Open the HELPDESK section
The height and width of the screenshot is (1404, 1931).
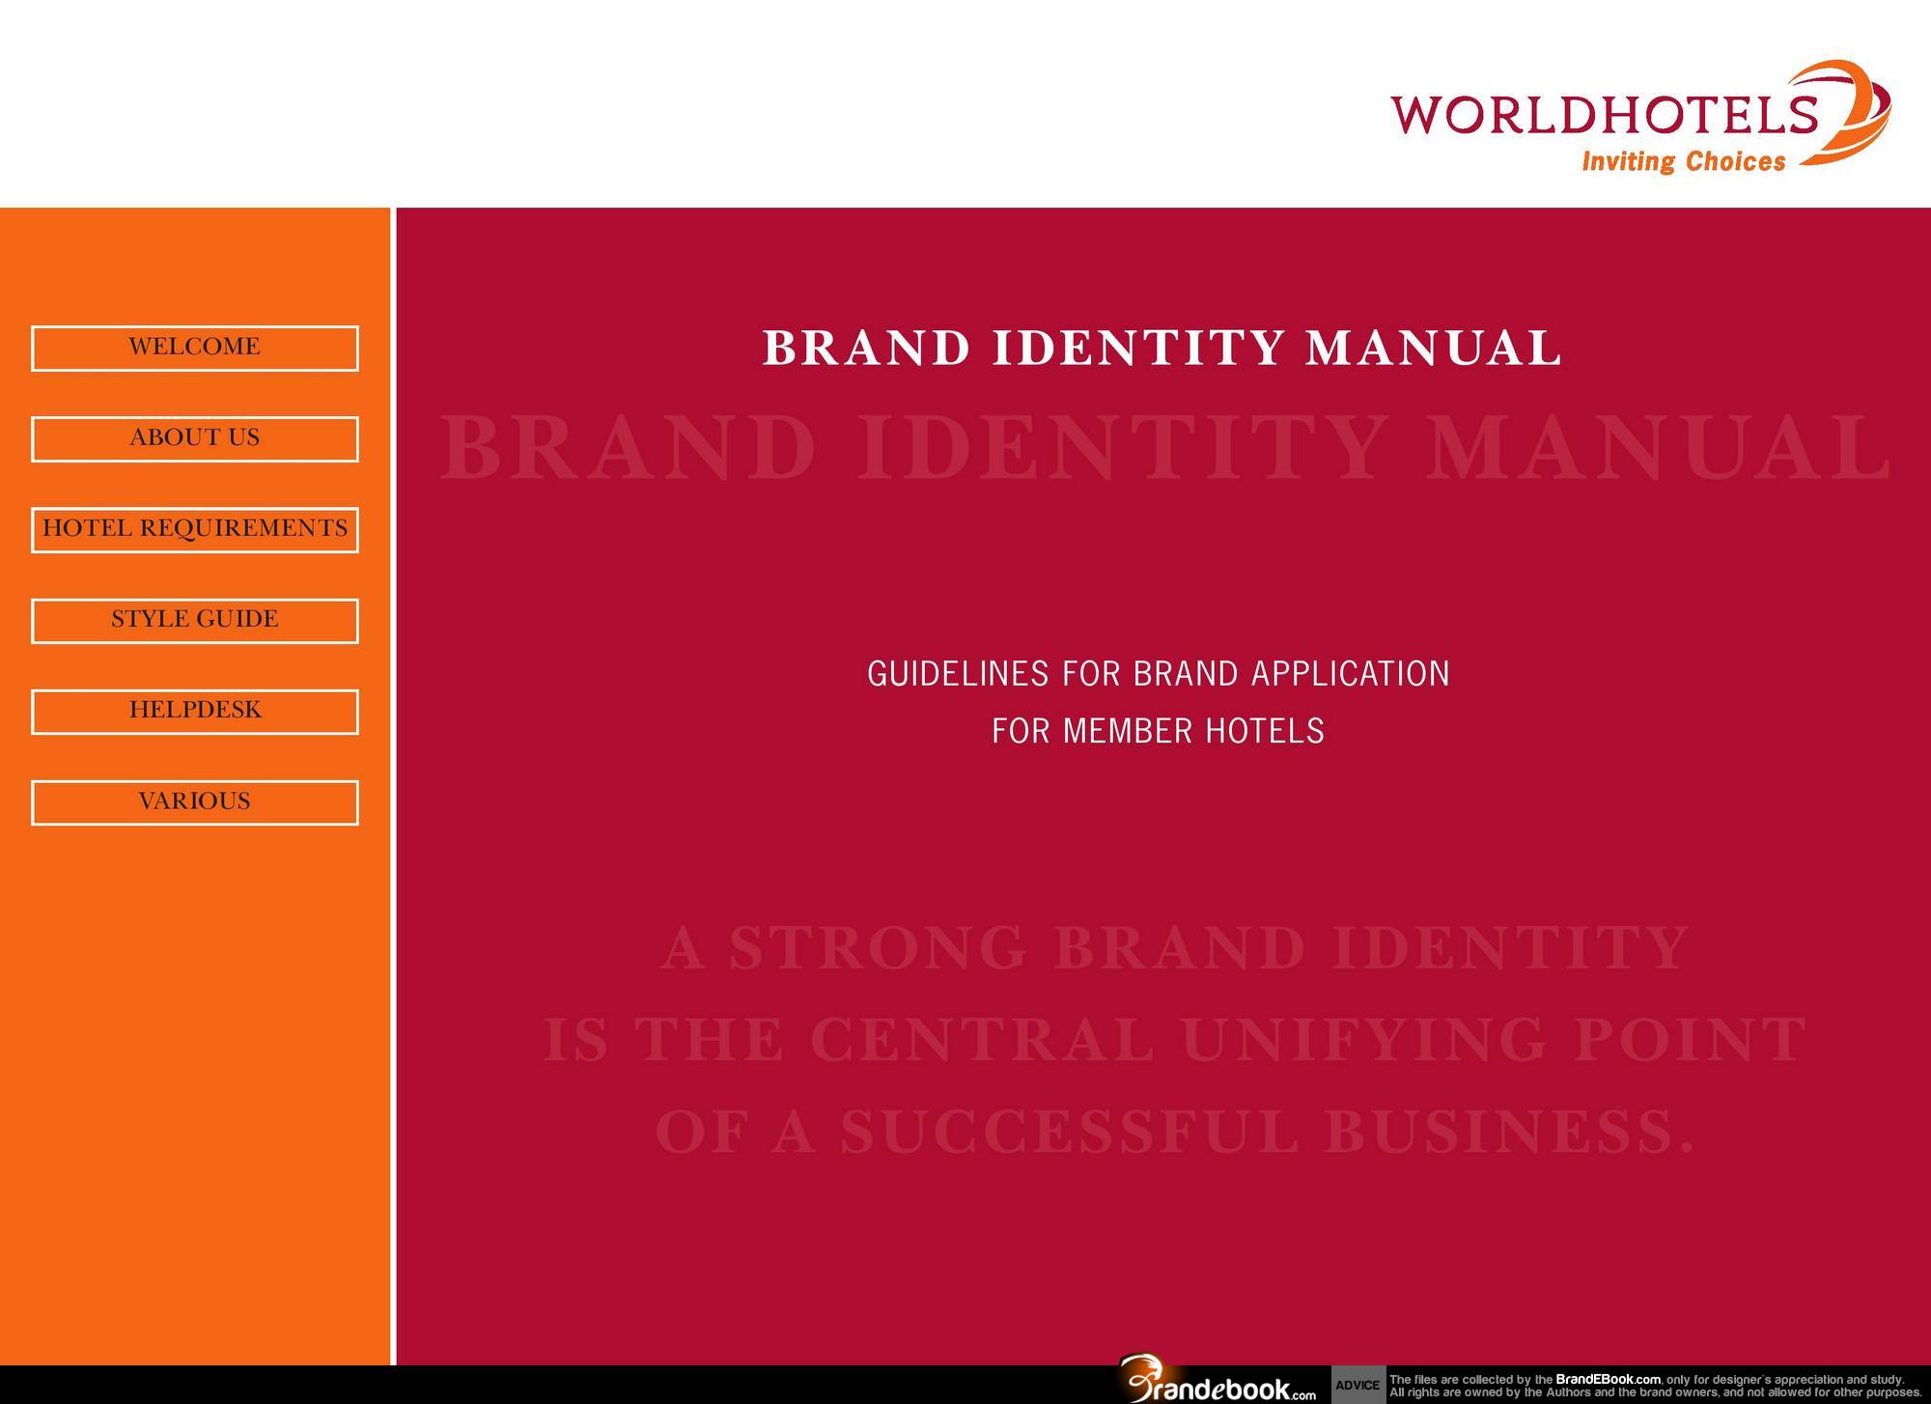click(x=194, y=711)
